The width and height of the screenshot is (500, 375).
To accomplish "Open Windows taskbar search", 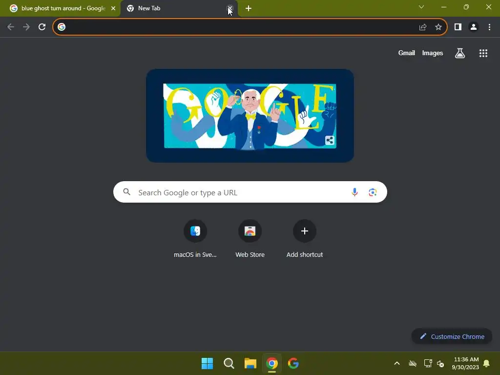I will [229, 363].
